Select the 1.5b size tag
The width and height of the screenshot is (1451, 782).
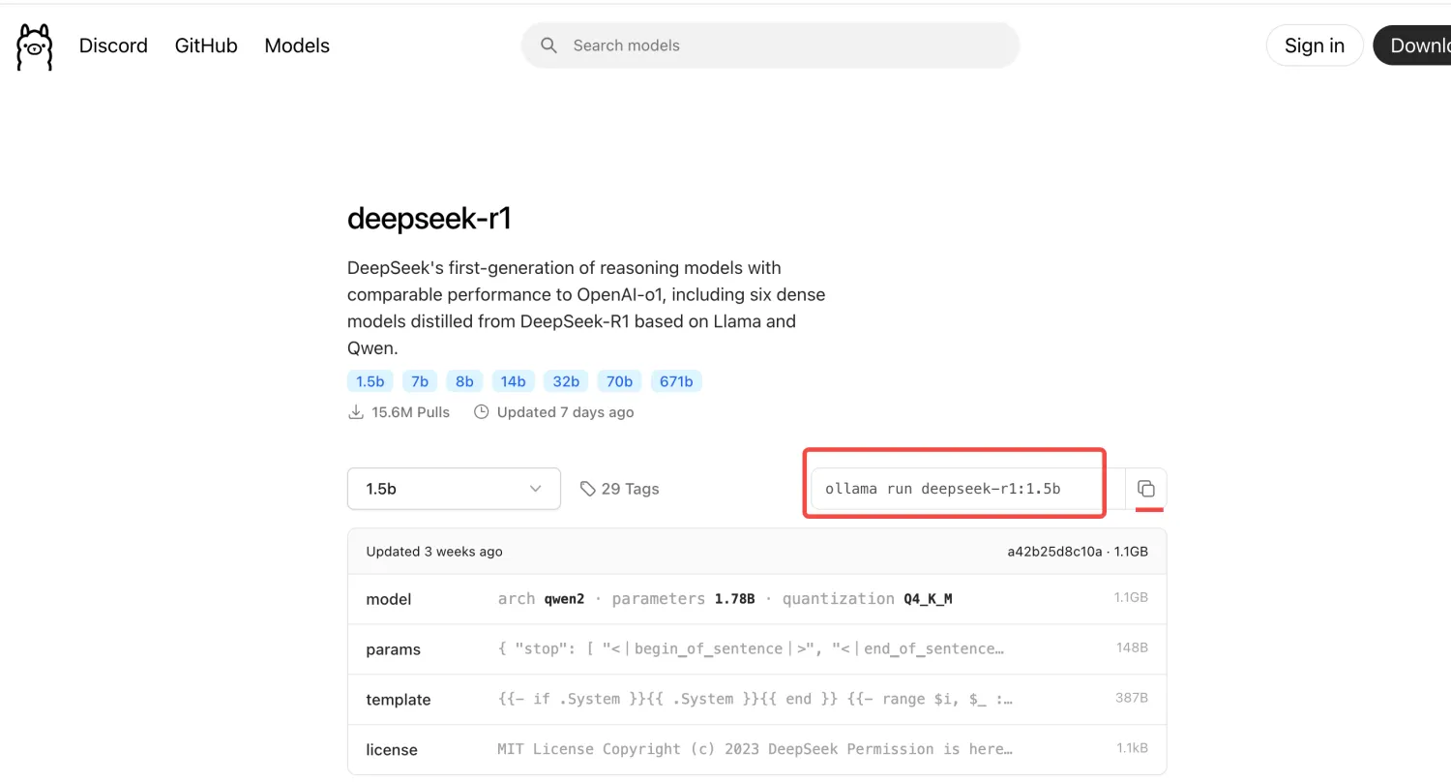[x=370, y=381]
